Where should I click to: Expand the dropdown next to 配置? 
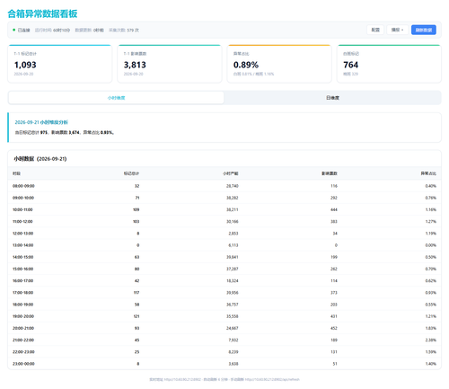point(397,30)
